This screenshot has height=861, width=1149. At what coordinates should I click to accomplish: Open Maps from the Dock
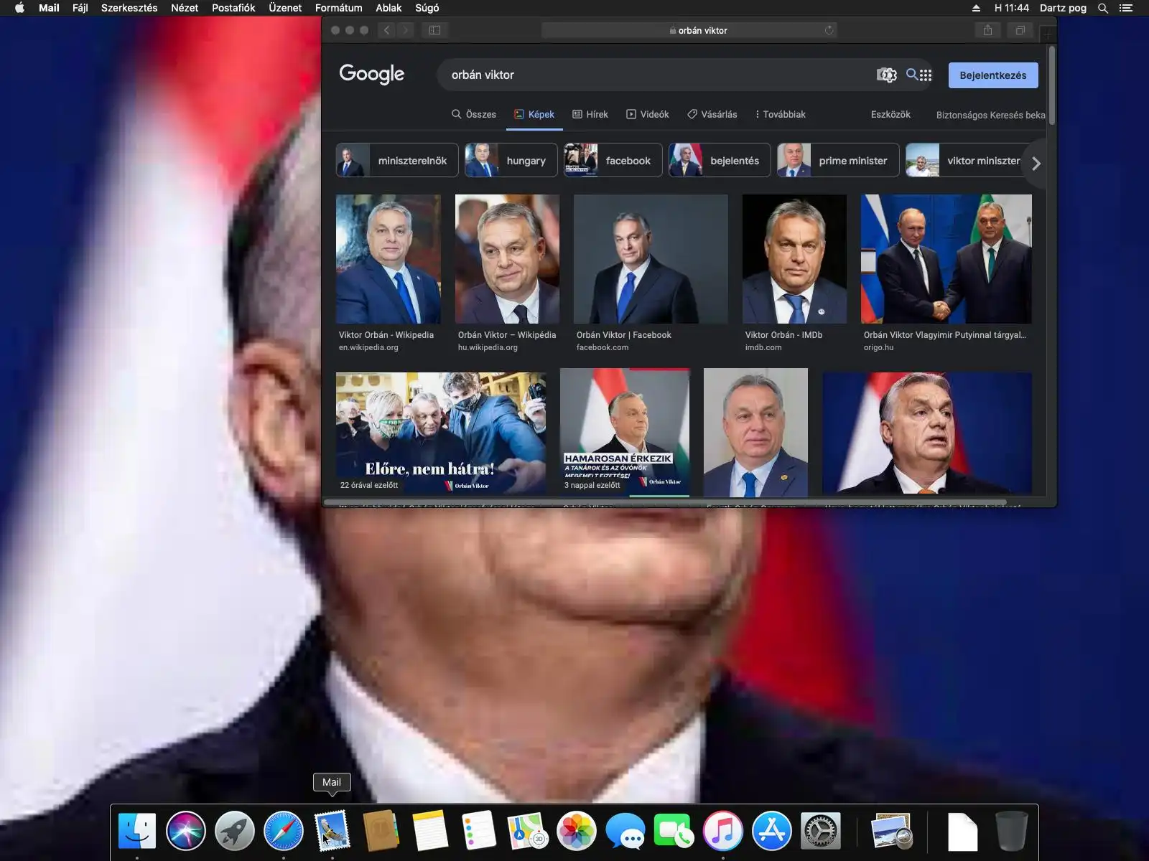527,831
